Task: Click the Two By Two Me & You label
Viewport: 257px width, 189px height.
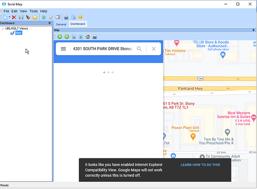Action: coord(216,141)
